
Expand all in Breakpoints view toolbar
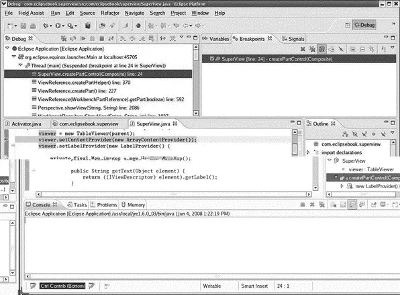[x=353, y=49]
